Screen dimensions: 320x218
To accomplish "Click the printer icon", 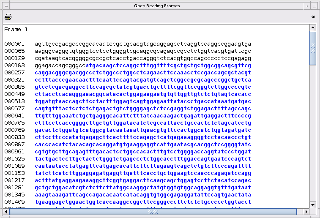I will 8,17.
